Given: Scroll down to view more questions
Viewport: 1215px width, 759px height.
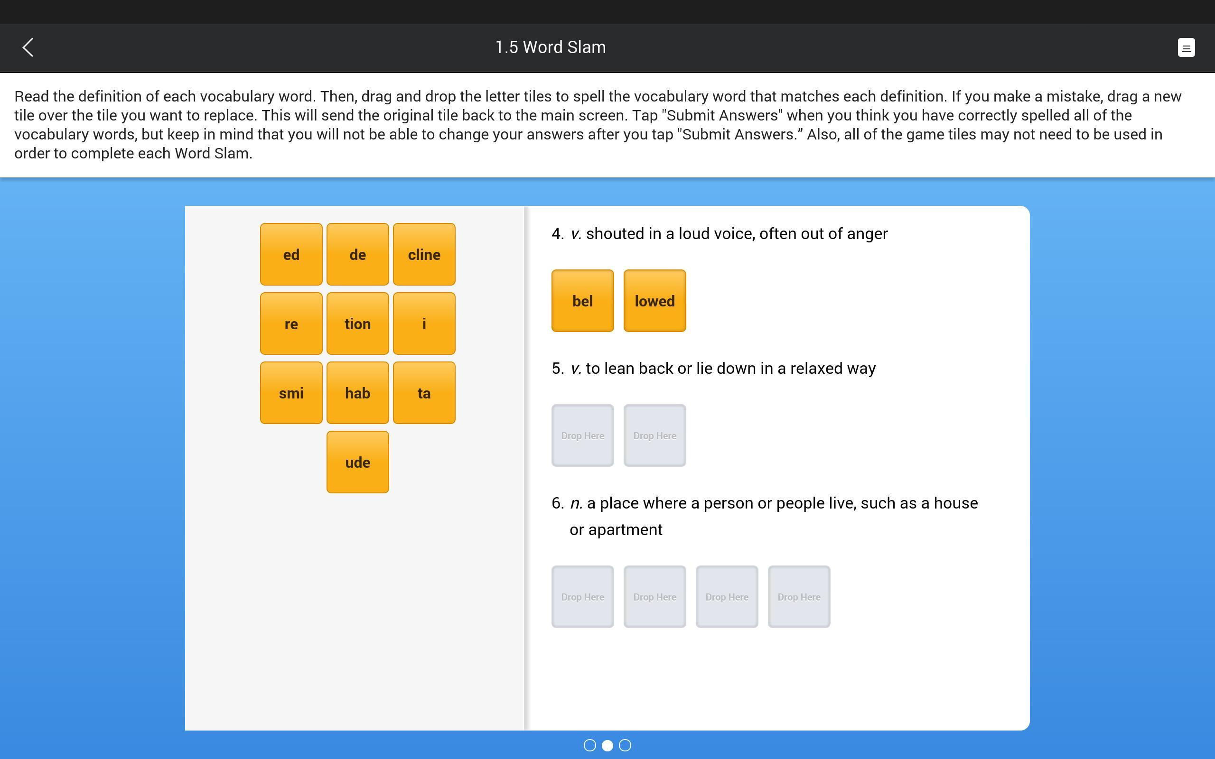Looking at the screenshot, I should [626, 746].
